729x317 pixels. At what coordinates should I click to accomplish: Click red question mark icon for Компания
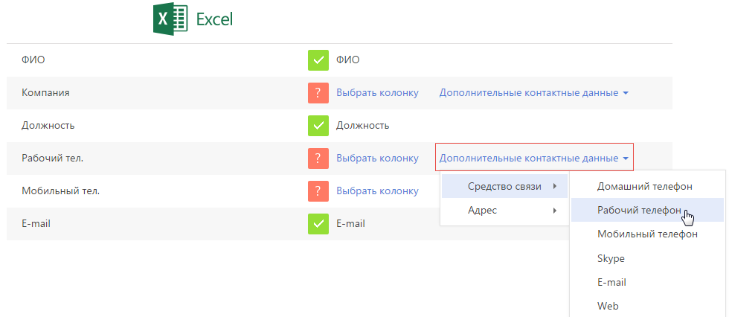[x=318, y=93]
